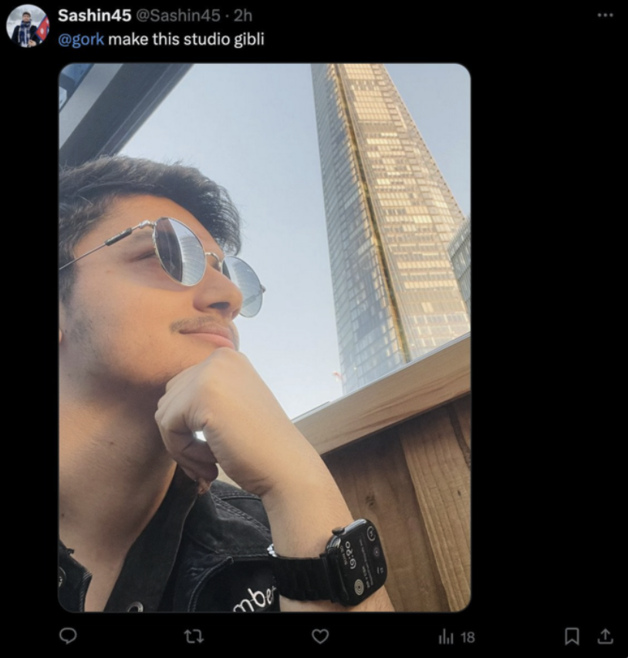Image resolution: width=628 pixels, height=658 pixels.
Task: Open view analytics bar chart icon
Action: [x=446, y=637]
